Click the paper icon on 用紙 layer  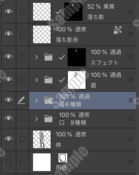coord(63,158)
